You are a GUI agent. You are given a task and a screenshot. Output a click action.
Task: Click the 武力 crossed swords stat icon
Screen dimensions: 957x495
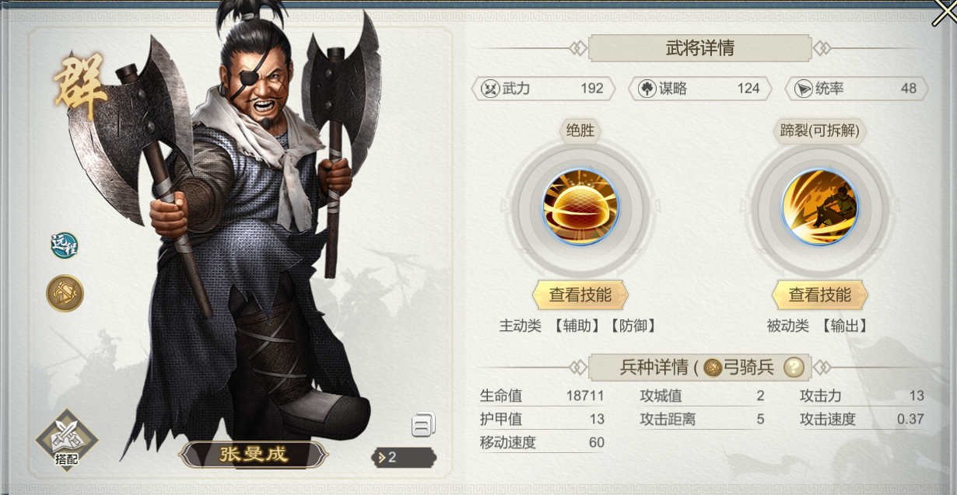tap(489, 89)
